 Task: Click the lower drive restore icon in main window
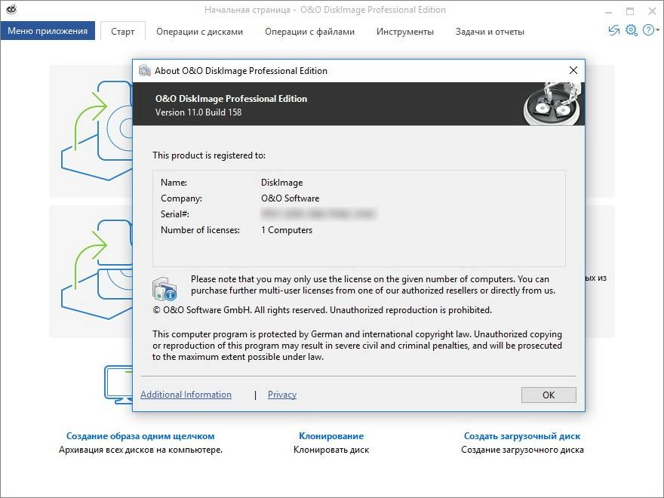pos(97,269)
